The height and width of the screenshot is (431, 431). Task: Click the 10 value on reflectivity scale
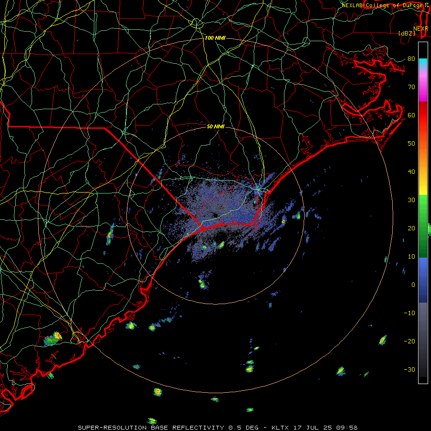pyautogui.click(x=411, y=257)
